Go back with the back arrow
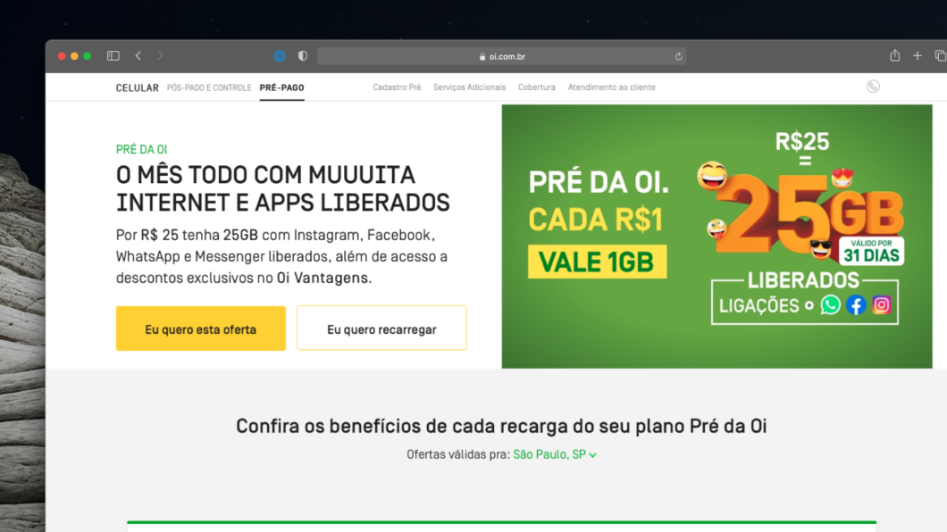The image size is (947, 532). click(x=138, y=56)
